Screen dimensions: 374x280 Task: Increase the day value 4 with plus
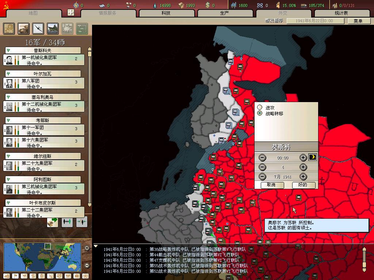tap(303, 167)
